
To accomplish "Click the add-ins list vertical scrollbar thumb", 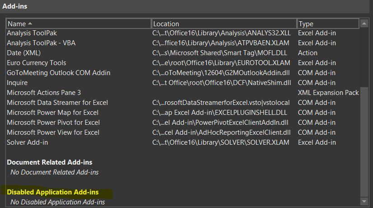I will coord(364,142).
